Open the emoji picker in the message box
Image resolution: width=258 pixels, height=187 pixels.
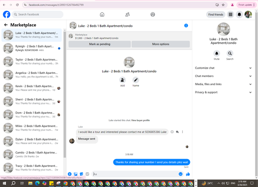(181, 174)
